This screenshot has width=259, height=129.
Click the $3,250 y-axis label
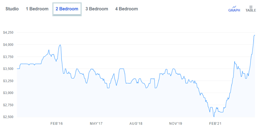pos(8,81)
